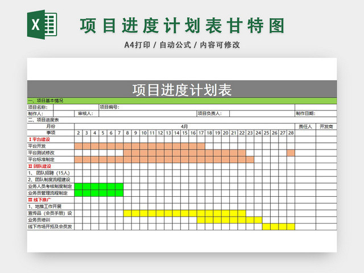364x273 pixels.
Task: Click the 平台标准制定 task row label
Action: pos(51,160)
